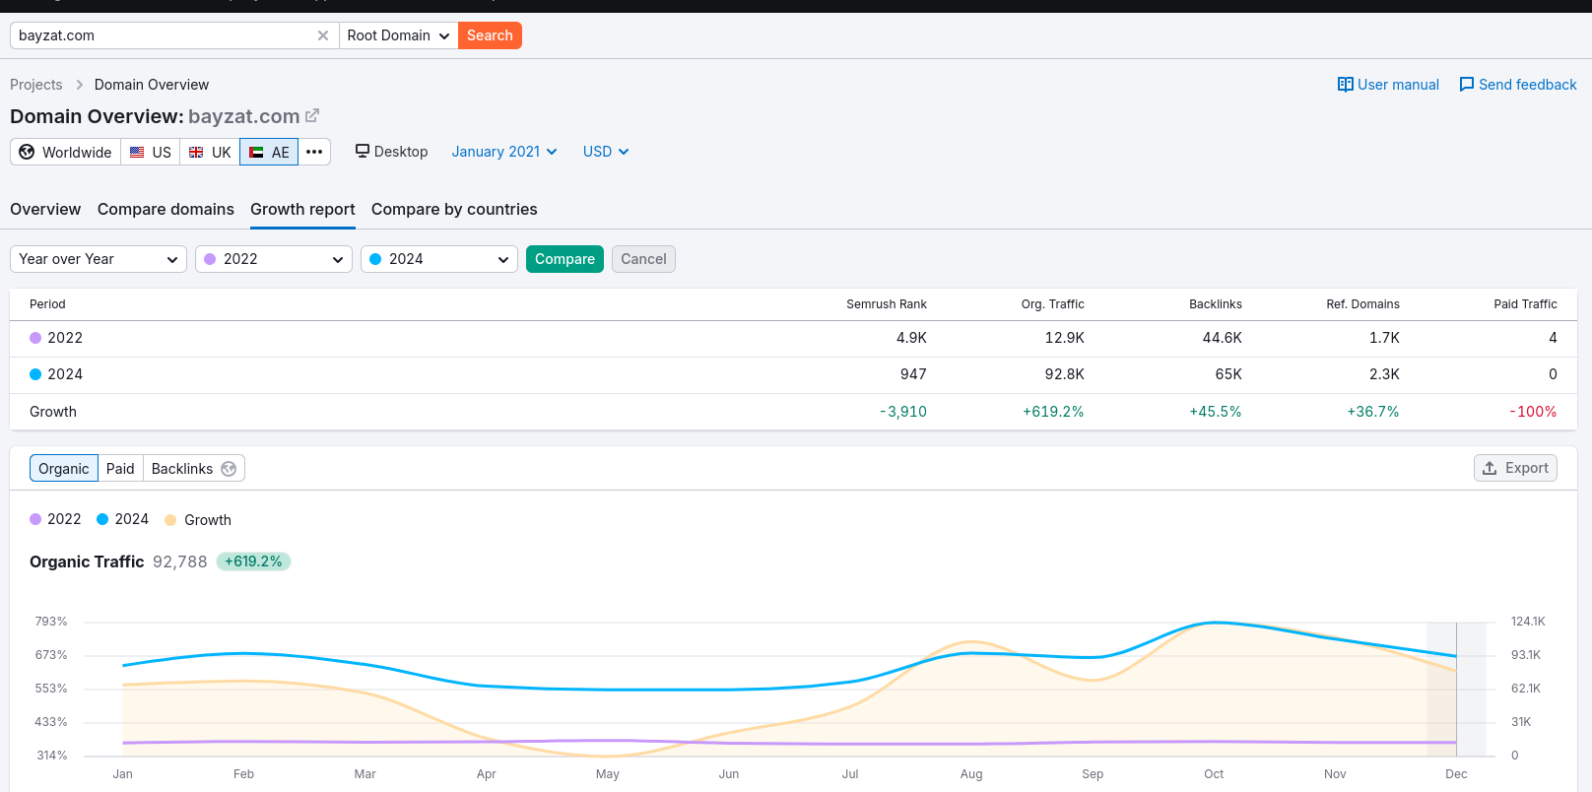Open the User manual link
This screenshot has height=792, width=1592.
click(1388, 85)
